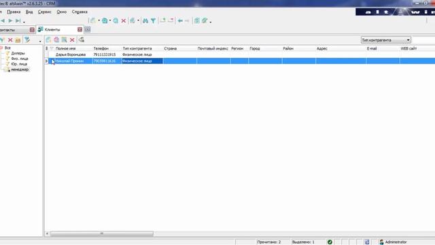Select the Дилеры filter in tree
This screenshot has width=435, height=245.
(x=18, y=53)
